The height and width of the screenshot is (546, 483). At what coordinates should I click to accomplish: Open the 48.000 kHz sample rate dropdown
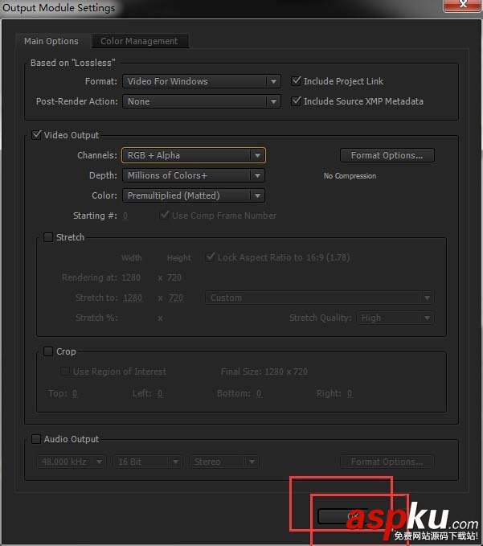[x=71, y=462]
